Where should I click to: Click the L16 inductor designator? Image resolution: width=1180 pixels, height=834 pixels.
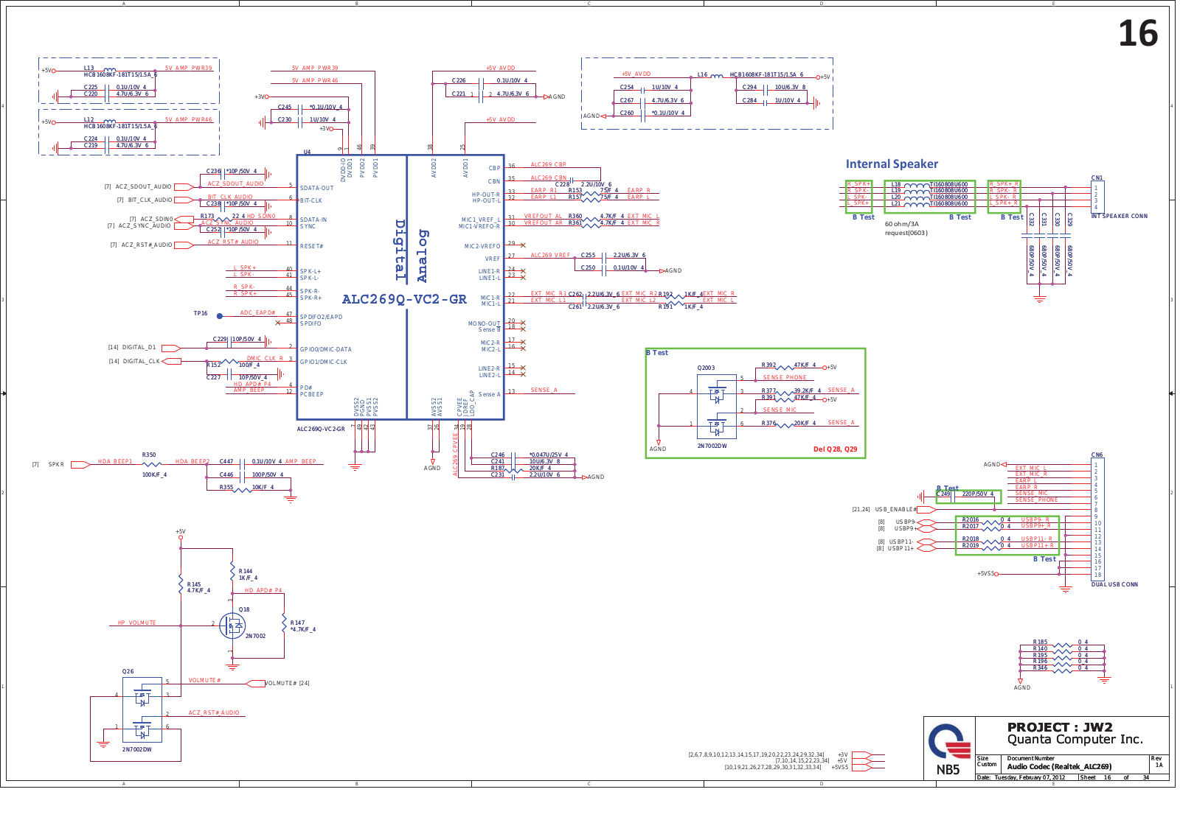click(702, 75)
